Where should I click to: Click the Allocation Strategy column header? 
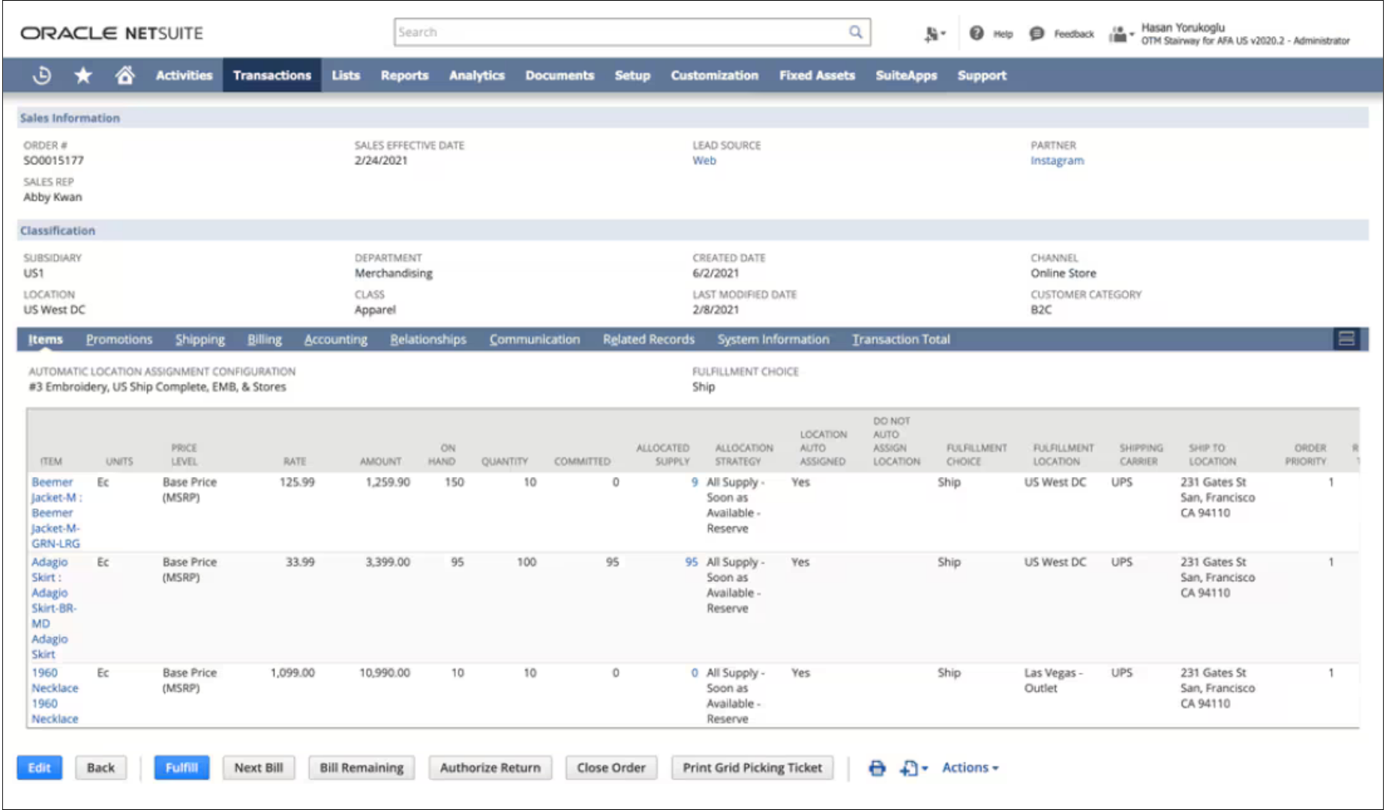(742, 454)
